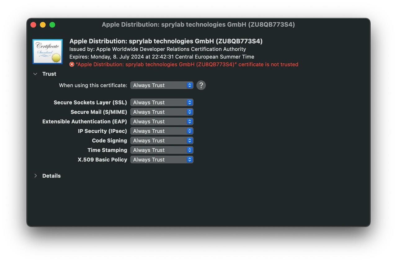Viewport: 397px width, 262px height.
Task: Open the Extensible Authentication trust dropdown
Action: click(x=162, y=122)
